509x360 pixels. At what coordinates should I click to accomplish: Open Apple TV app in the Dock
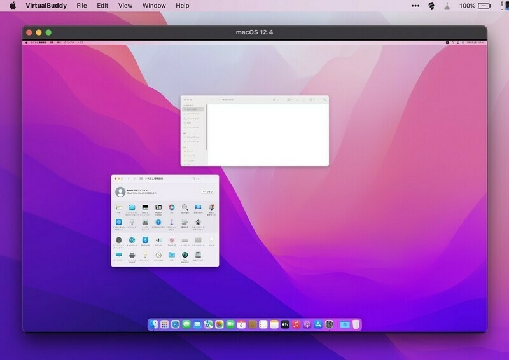coord(286,324)
